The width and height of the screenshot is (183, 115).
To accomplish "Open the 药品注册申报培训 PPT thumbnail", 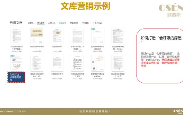I will pos(37,36).
